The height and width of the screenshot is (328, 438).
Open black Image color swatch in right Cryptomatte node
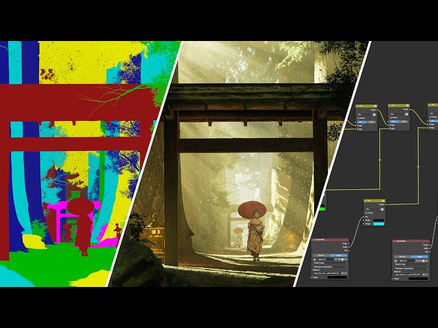[418, 279]
